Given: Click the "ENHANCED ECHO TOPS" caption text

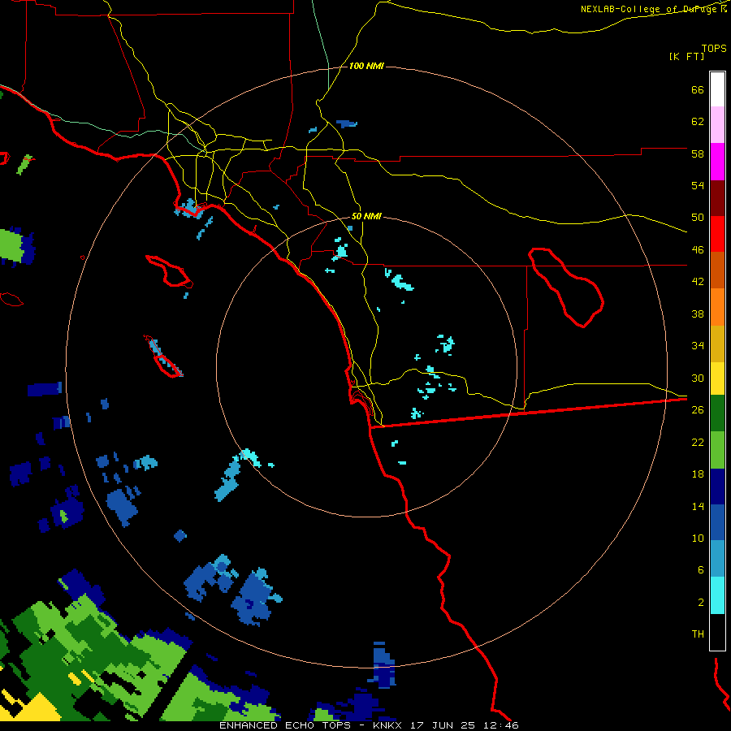Looking at the screenshot, I should [x=285, y=725].
